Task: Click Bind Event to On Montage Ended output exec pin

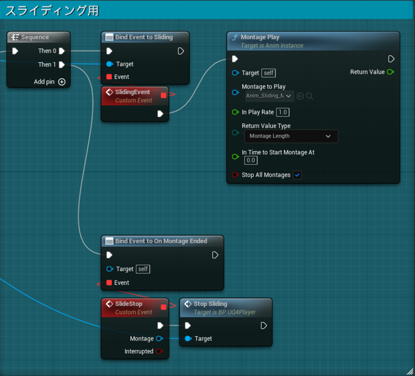Action: click(215, 255)
